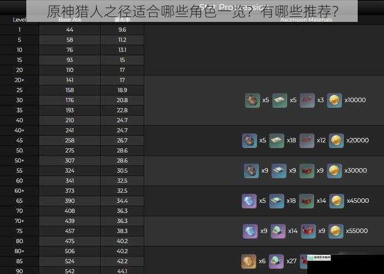Click the Base Atk value 258
The width and height of the screenshot is (384, 274).
70,140
